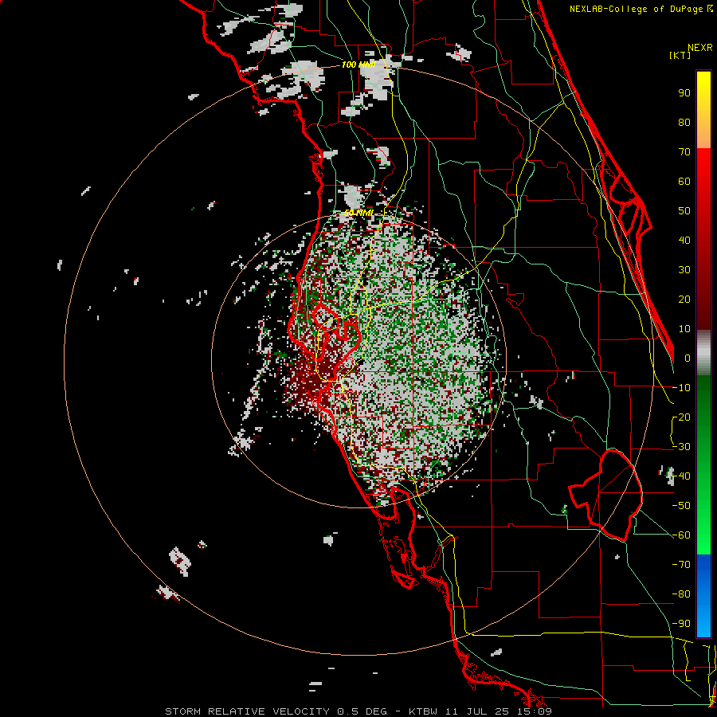The width and height of the screenshot is (717, 717).
Task: Click the blue bottom segment of the color bar
Action: 703,595
